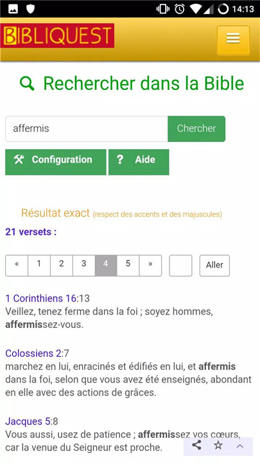
Task: Open the Configuration settings
Action: [56, 162]
